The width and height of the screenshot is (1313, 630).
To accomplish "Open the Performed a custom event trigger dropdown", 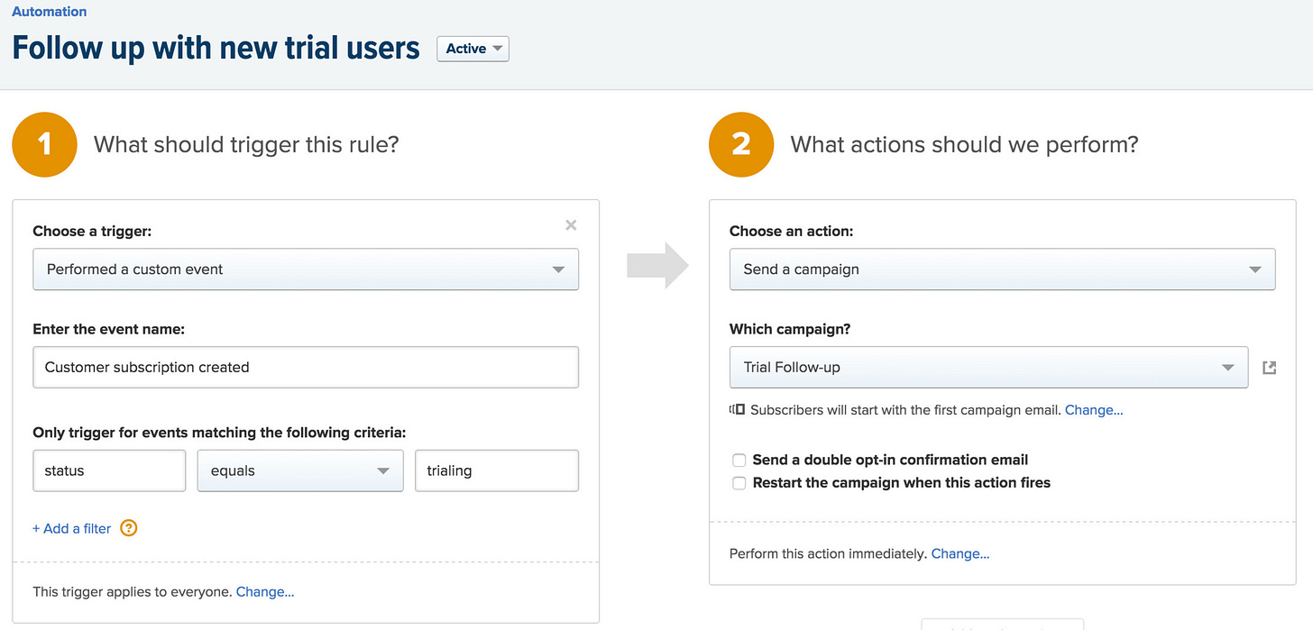I will click(x=306, y=269).
